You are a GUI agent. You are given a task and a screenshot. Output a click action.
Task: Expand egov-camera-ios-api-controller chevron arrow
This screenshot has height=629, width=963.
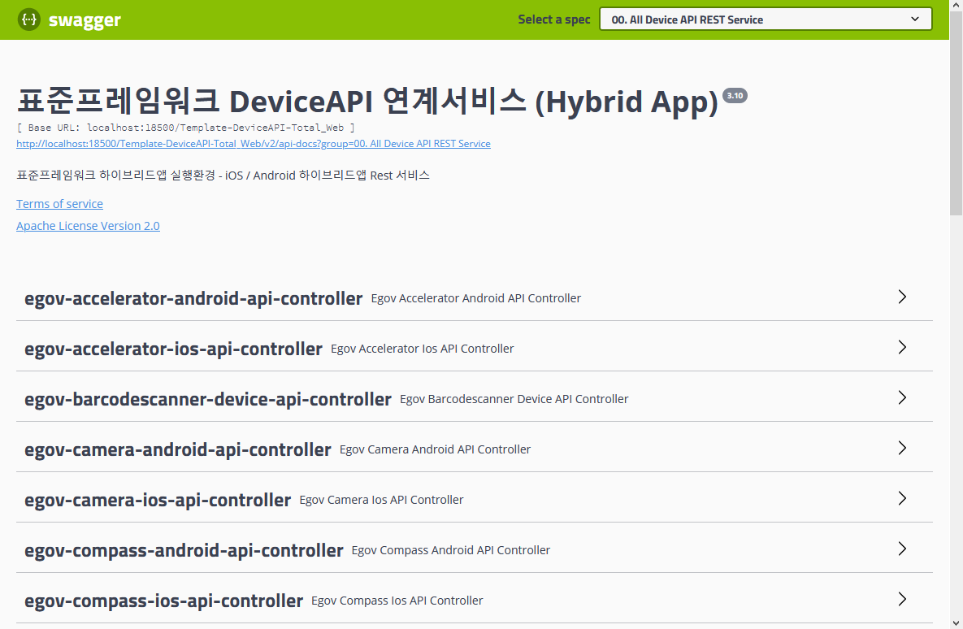click(x=901, y=499)
